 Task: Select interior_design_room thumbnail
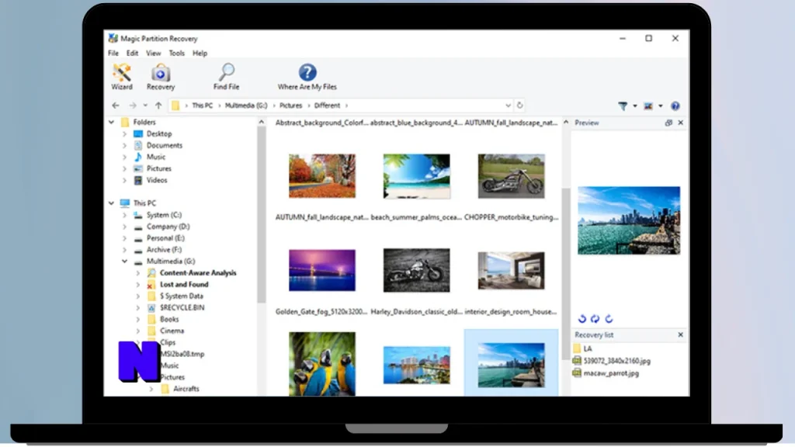click(x=511, y=271)
